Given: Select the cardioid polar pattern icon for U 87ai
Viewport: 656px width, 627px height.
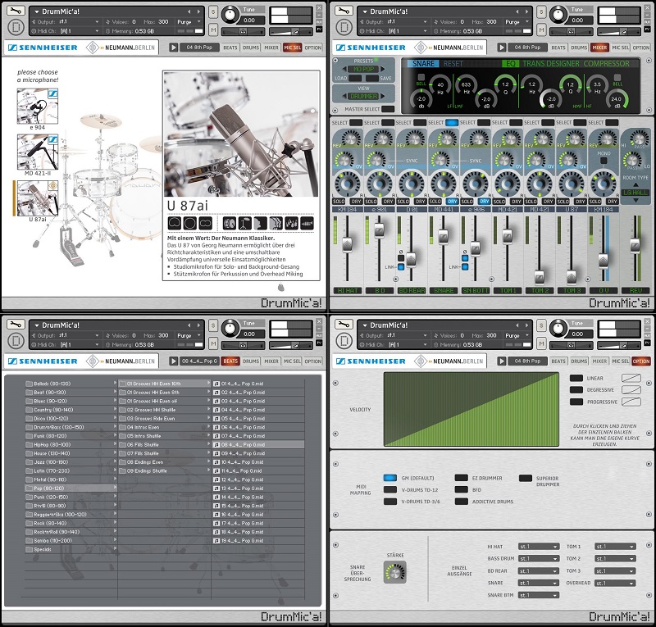Looking at the screenshot, I should click(x=174, y=223).
